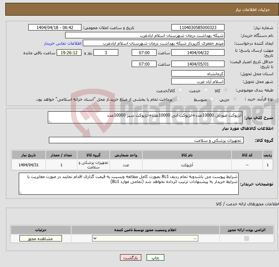Click the اعلام وضعیت مجوز column header
The width and height of the screenshot is (279, 267).
145,230
